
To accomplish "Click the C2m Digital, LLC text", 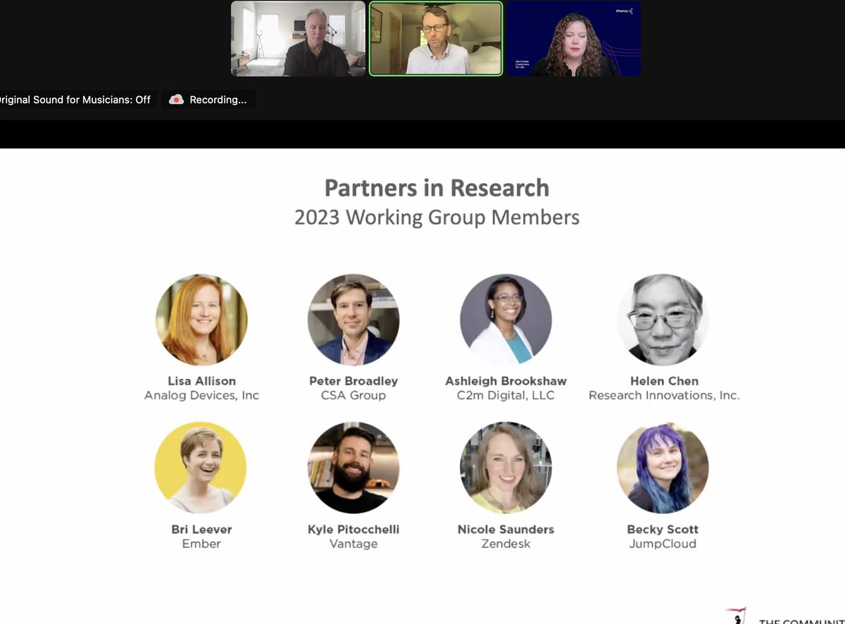I will tap(506, 395).
